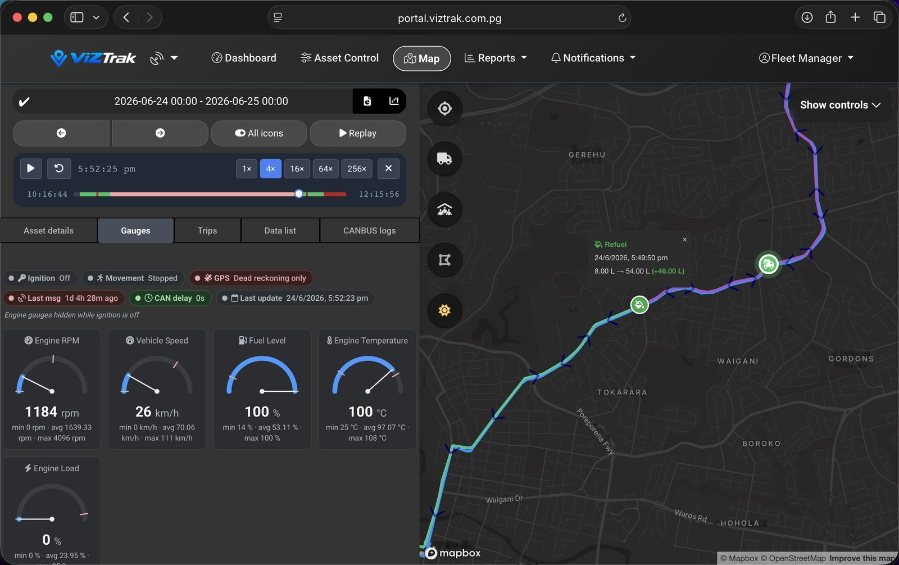The height and width of the screenshot is (565, 899).
Task: Click the Replay button
Action: click(x=358, y=133)
